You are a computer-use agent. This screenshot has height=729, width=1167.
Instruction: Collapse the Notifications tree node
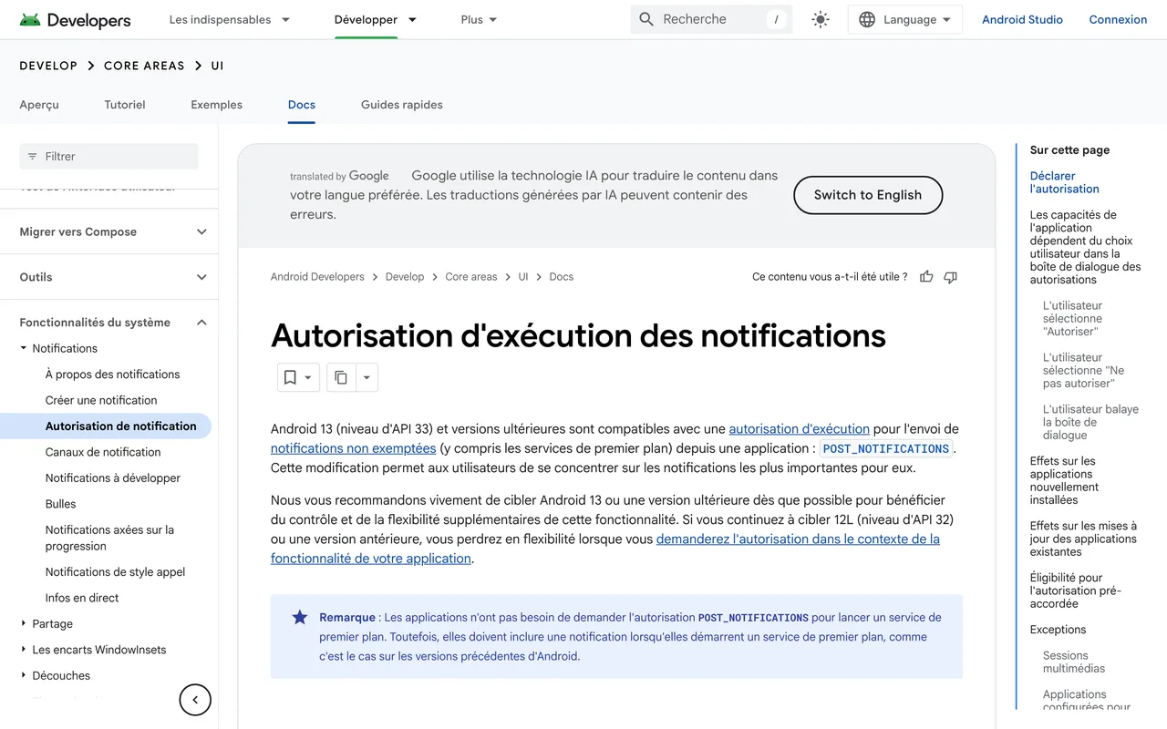pyautogui.click(x=24, y=348)
